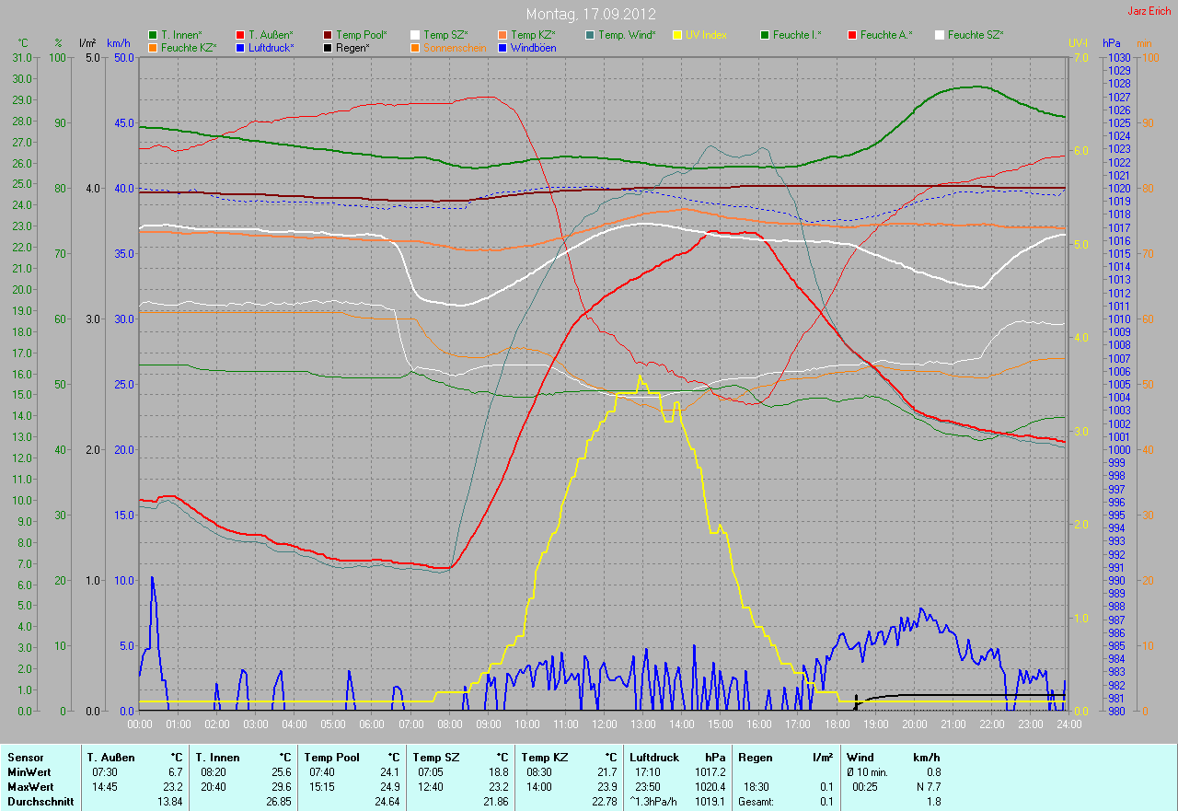Select the Temp Pool column header in table
This screenshot has height=811, width=1178.
click(325, 758)
